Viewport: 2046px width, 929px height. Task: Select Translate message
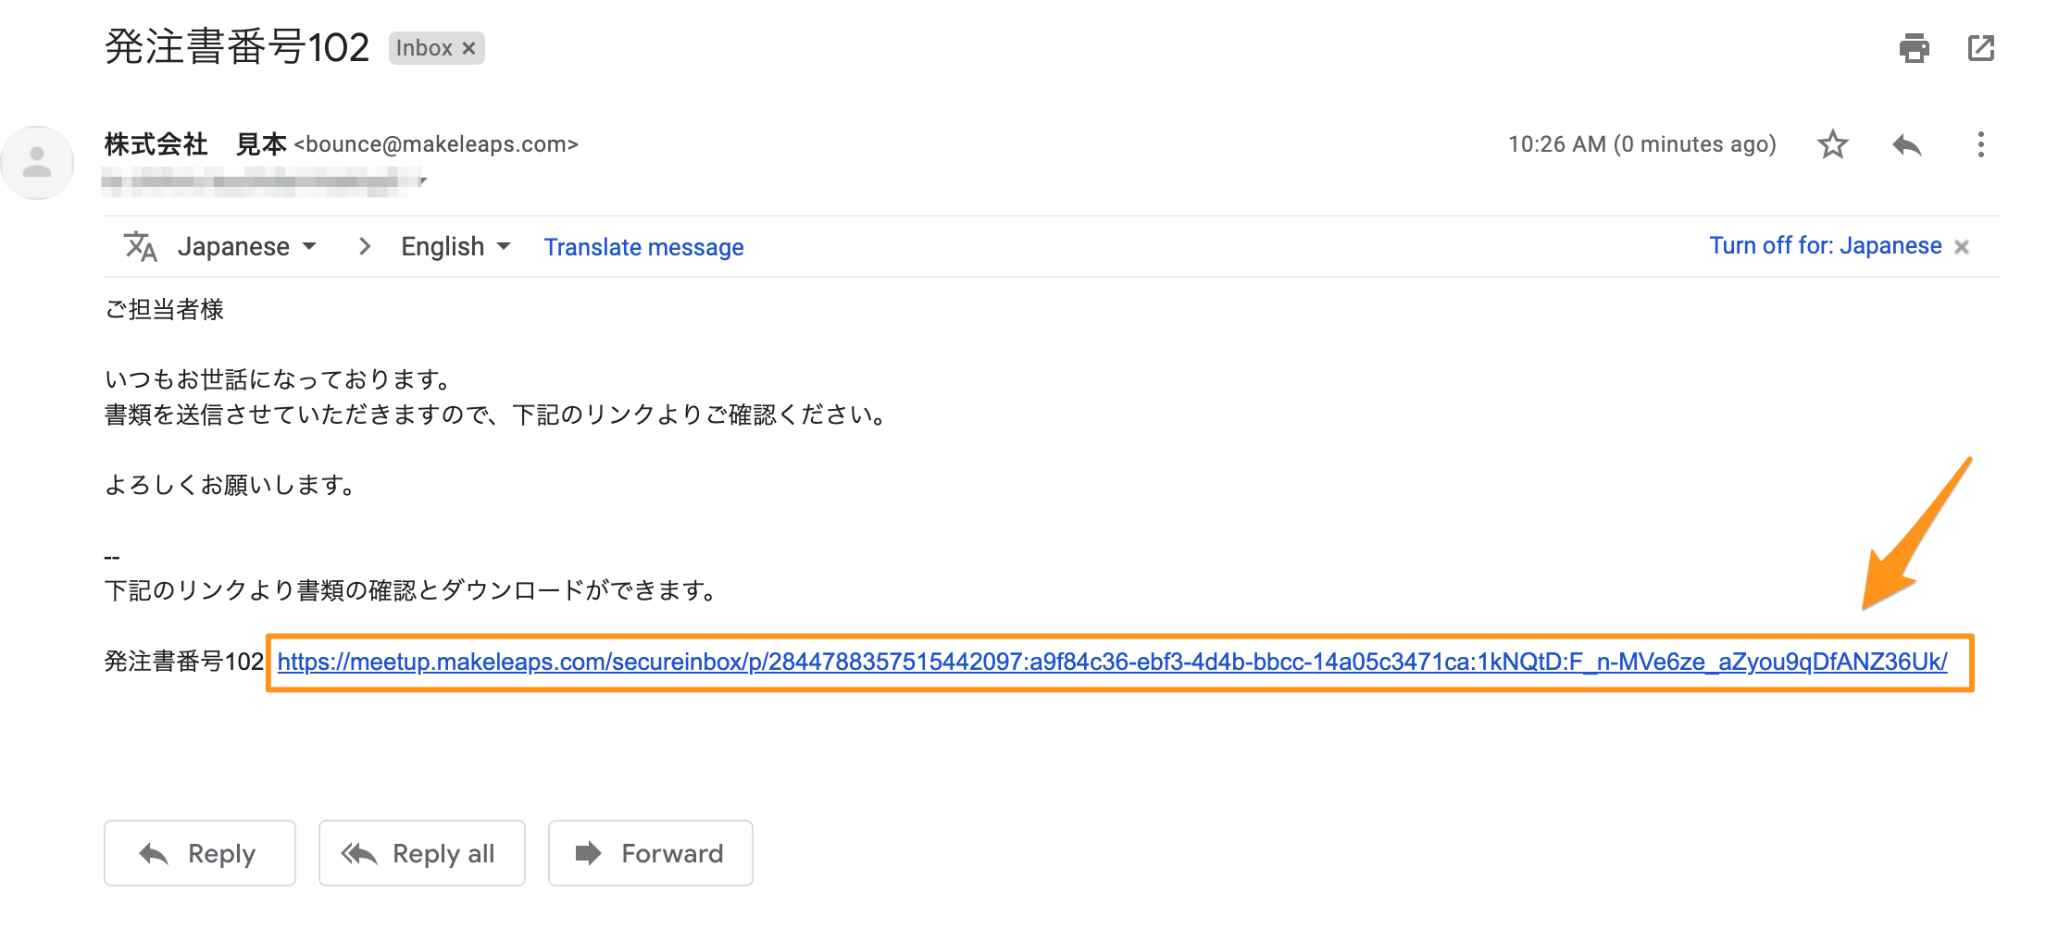click(x=643, y=246)
